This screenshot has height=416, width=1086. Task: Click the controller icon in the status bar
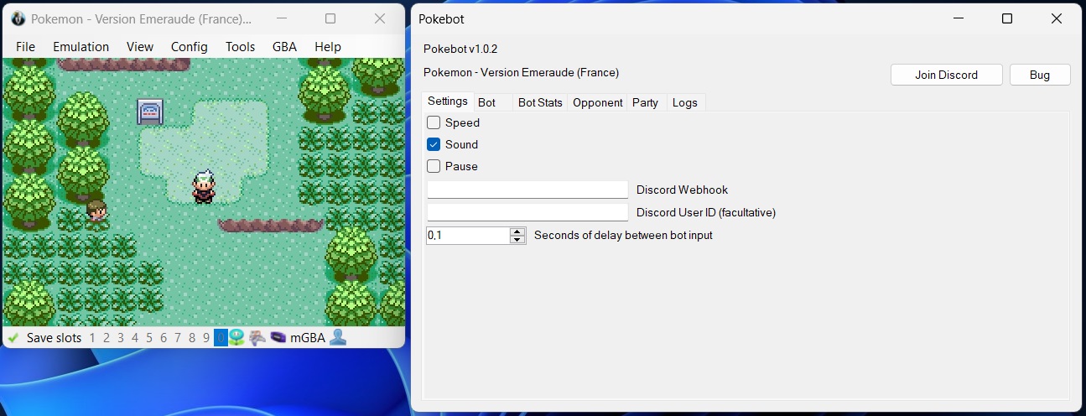(257, 338)
